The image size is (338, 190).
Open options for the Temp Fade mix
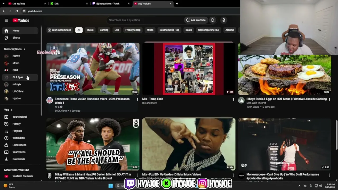click(x=233, y=99)
